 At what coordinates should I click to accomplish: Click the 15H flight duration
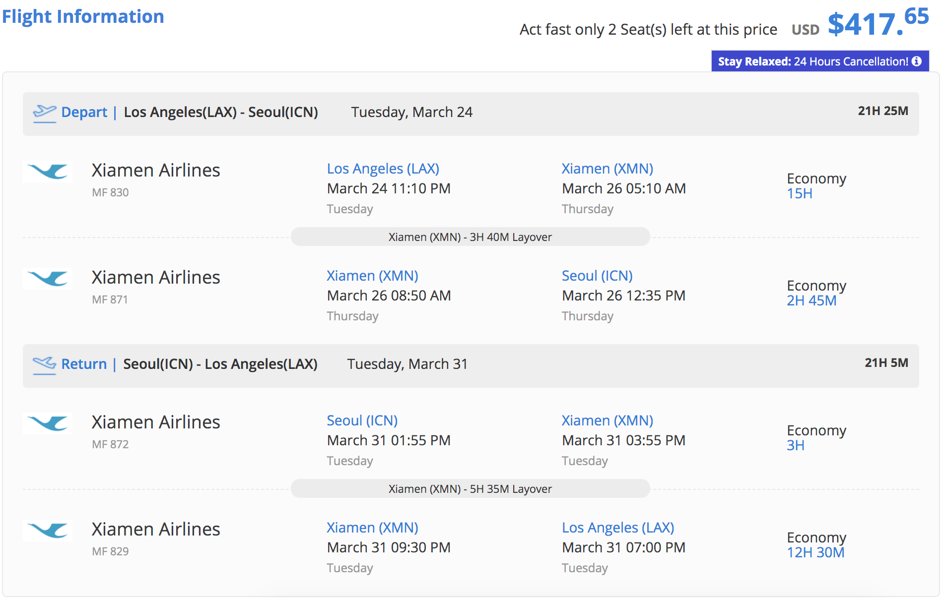coord(799,193)
